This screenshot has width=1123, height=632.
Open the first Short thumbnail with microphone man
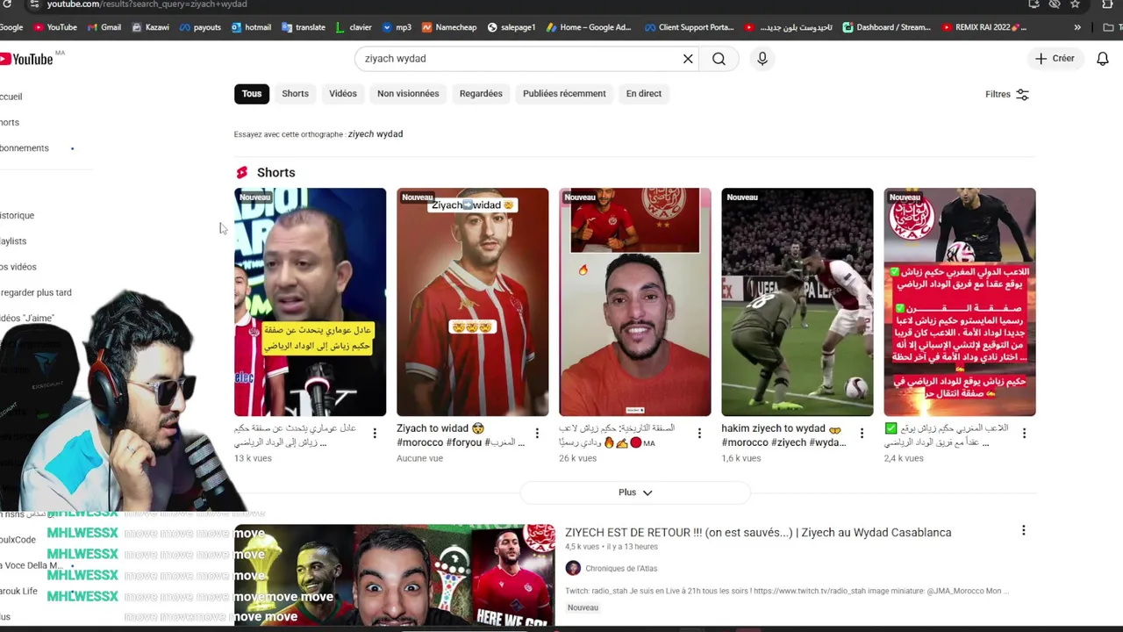pos(310,302)
